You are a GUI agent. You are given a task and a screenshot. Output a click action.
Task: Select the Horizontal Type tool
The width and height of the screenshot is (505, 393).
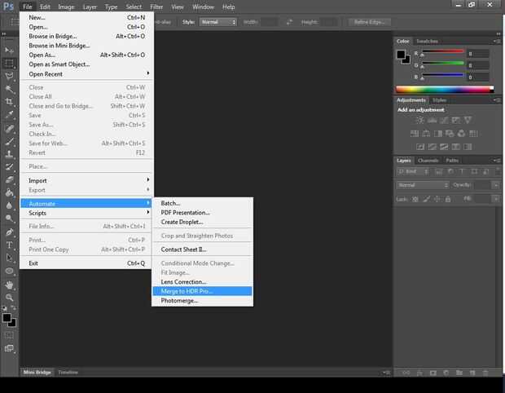9,245
